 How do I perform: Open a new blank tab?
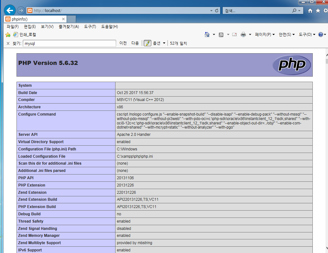pyautogui.click(x=71, y=19)
